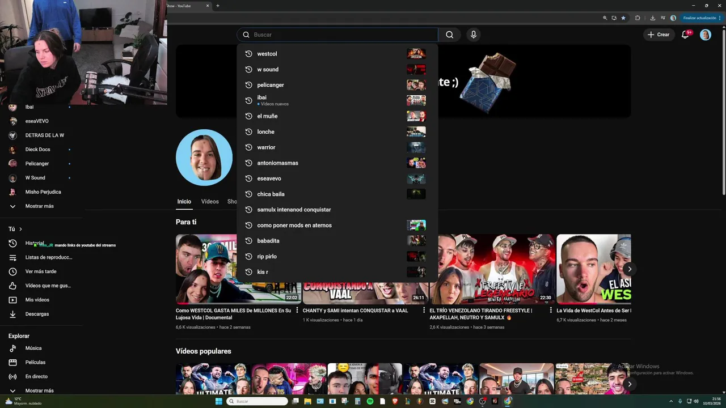This screenshot has width=726, height=408.
Task: Click the search magnifier button beside Buscar field
Action: click(450, 35)
